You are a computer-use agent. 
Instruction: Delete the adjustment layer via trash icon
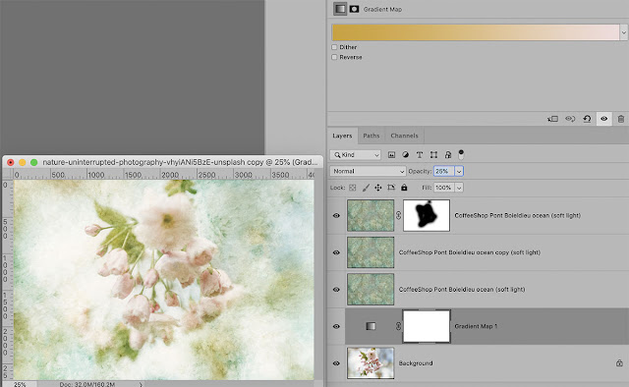pos(620,119)
